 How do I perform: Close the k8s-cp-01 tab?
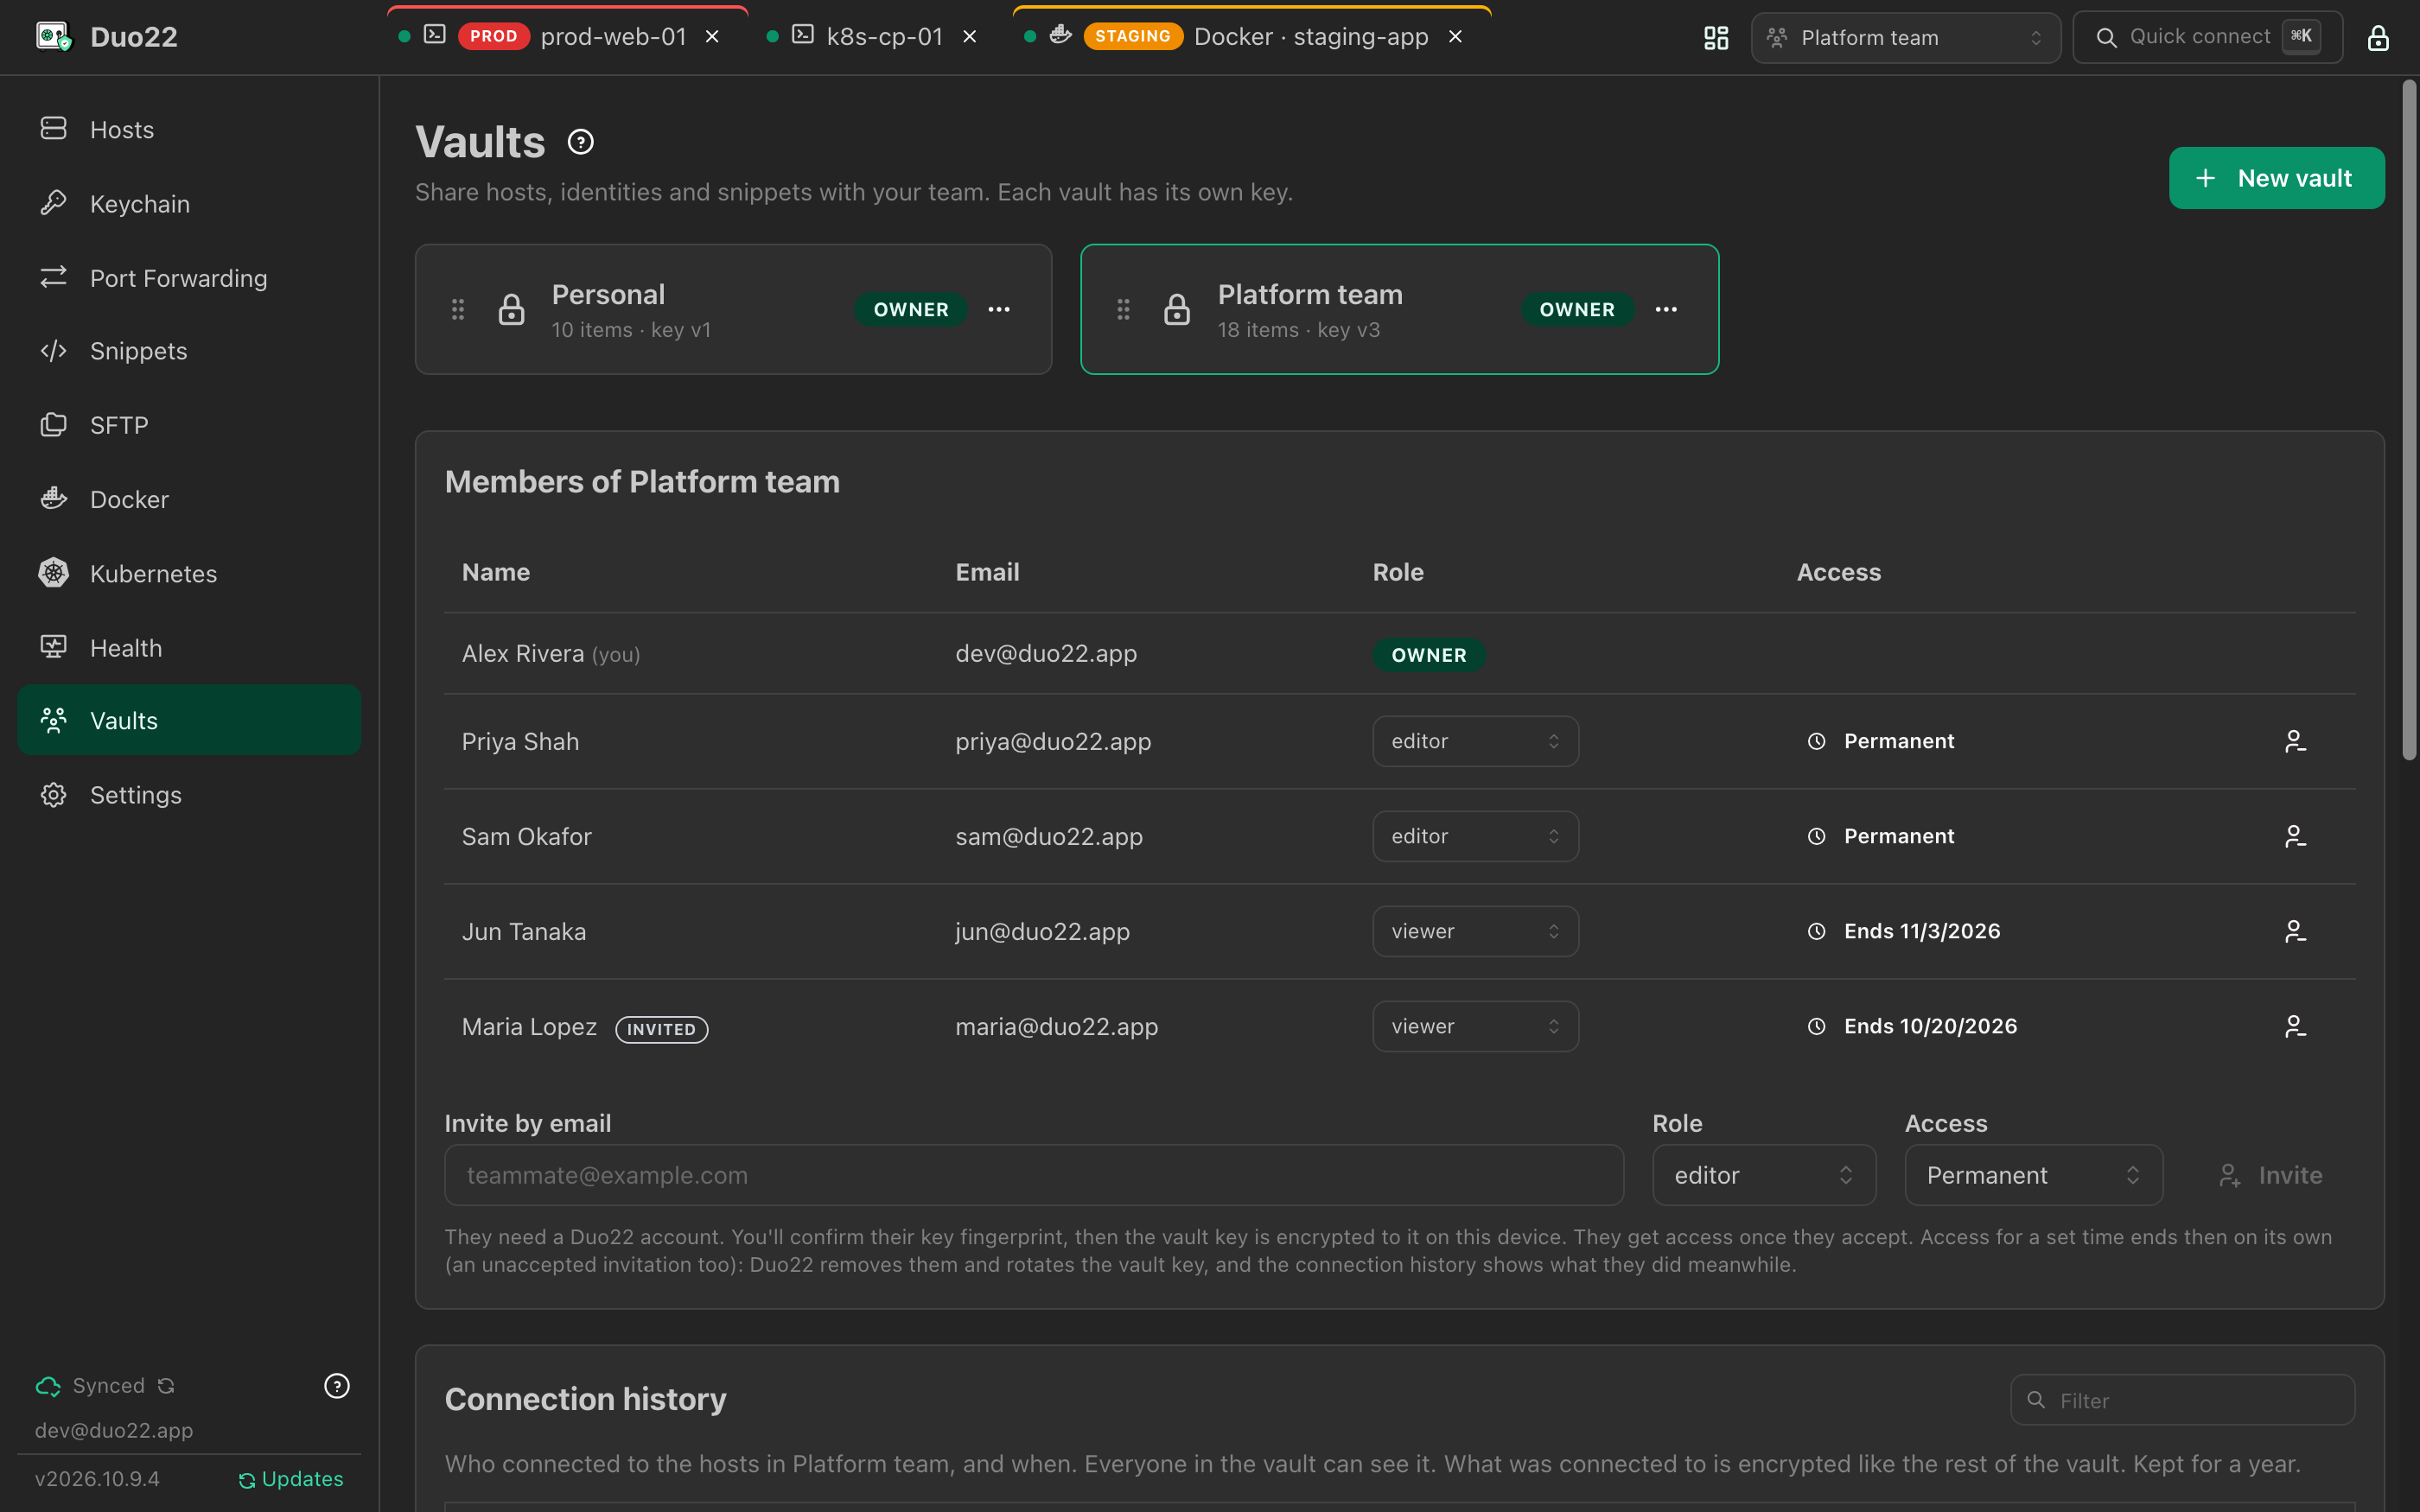pos(969,37)
